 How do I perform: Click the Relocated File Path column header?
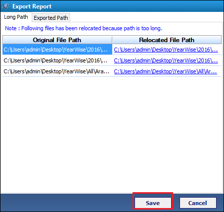pyautogui.click(x=167, y=40)
